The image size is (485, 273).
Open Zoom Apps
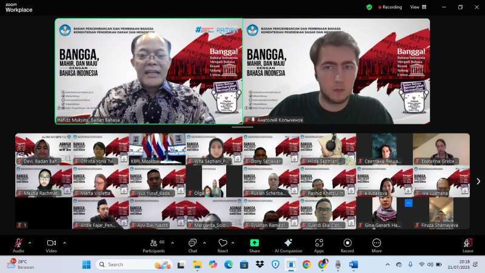(x=319, y=244)
